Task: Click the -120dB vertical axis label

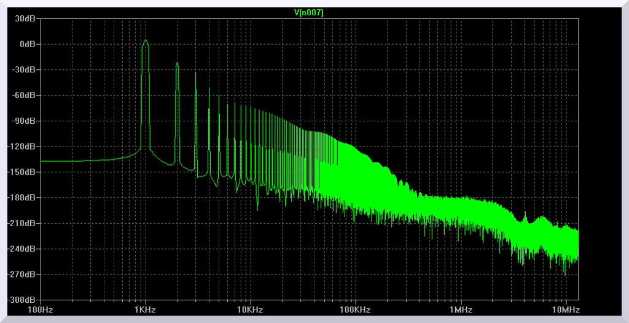Action: [21, 146]
